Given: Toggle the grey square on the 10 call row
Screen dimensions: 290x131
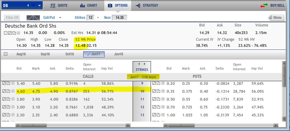Looking at the screenshot, I should tap(13, 91).
